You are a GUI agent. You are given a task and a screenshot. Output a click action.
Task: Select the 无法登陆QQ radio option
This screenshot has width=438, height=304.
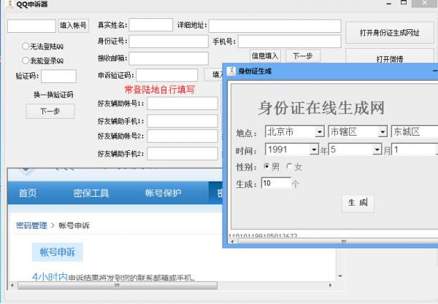coord(26,47)
